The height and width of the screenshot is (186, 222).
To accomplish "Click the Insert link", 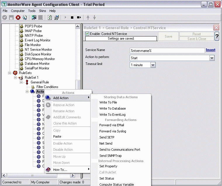I will (210, 50).
